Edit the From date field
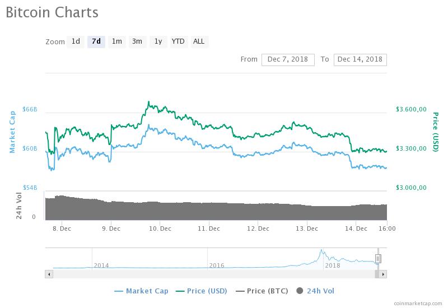 pos(288,60)
